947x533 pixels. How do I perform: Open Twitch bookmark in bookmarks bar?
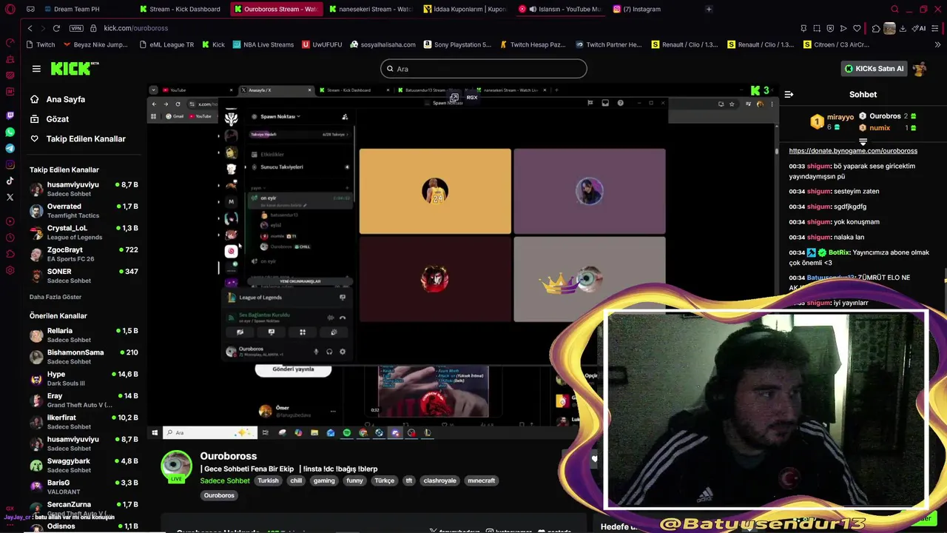click(40, 44)
